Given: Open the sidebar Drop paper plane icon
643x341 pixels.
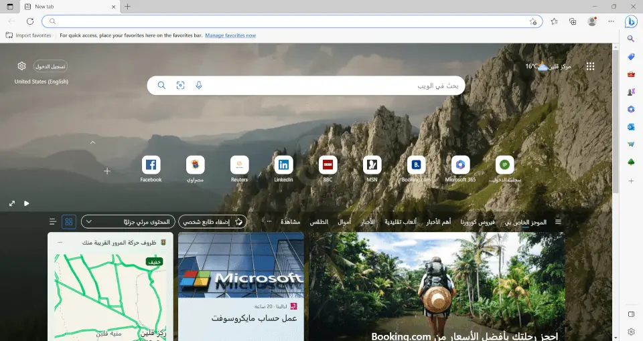Looking at the screenshot, I should pos(631,144).
